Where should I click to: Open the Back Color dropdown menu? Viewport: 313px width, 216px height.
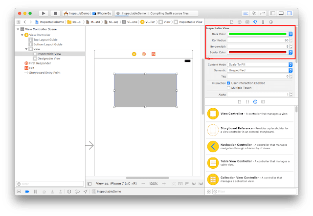pyautogui.click(x=291, y=34)
